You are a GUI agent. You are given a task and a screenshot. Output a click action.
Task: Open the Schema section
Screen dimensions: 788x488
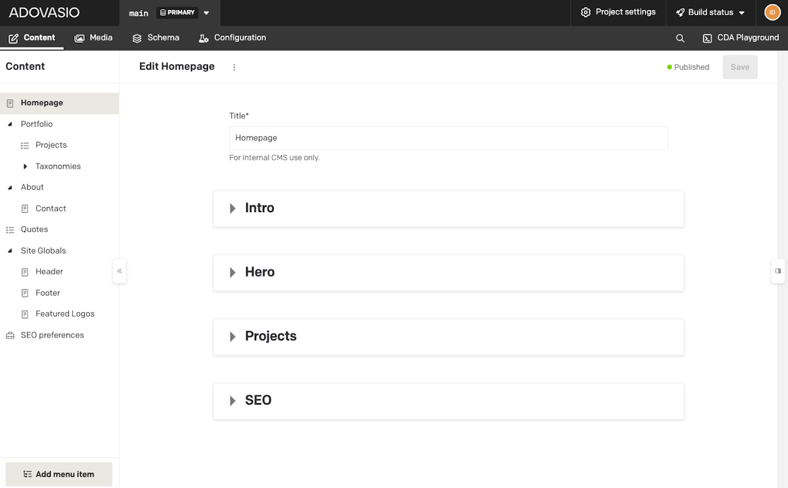(156, 37)
